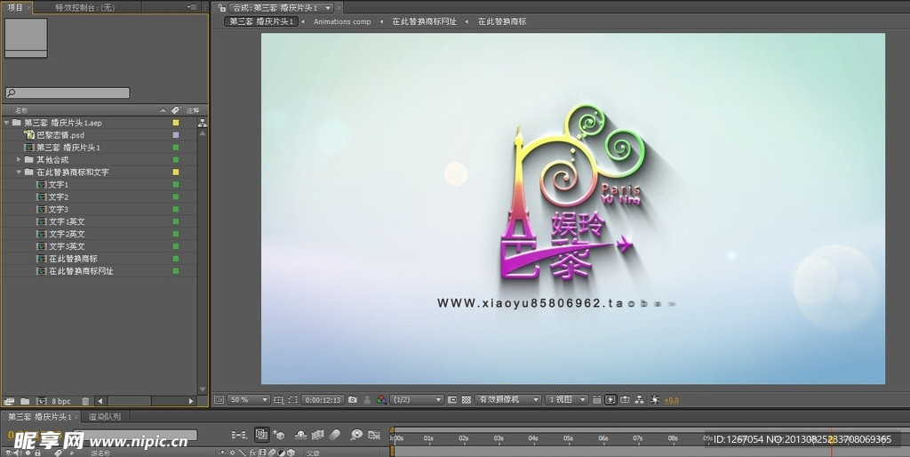Viewport: 910px width, 457px height.
Task: Click the new composition icon in Project panel
Action: point(41,402)
